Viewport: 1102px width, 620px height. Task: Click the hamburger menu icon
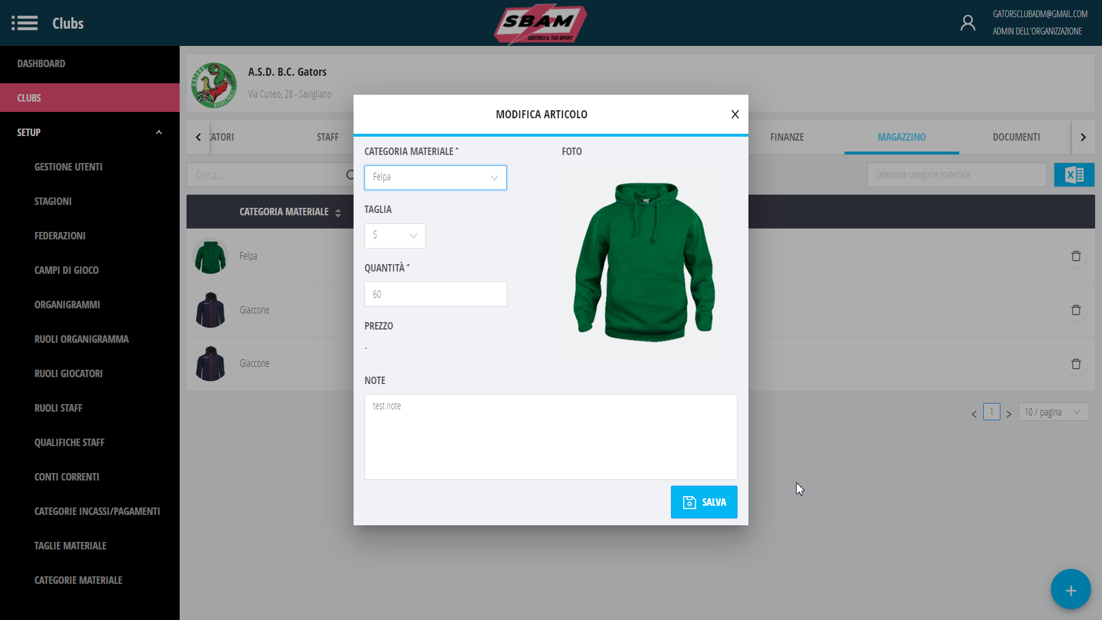24,23
